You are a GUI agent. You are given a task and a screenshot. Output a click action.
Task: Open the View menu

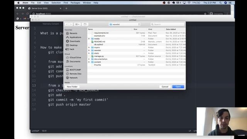46,3
